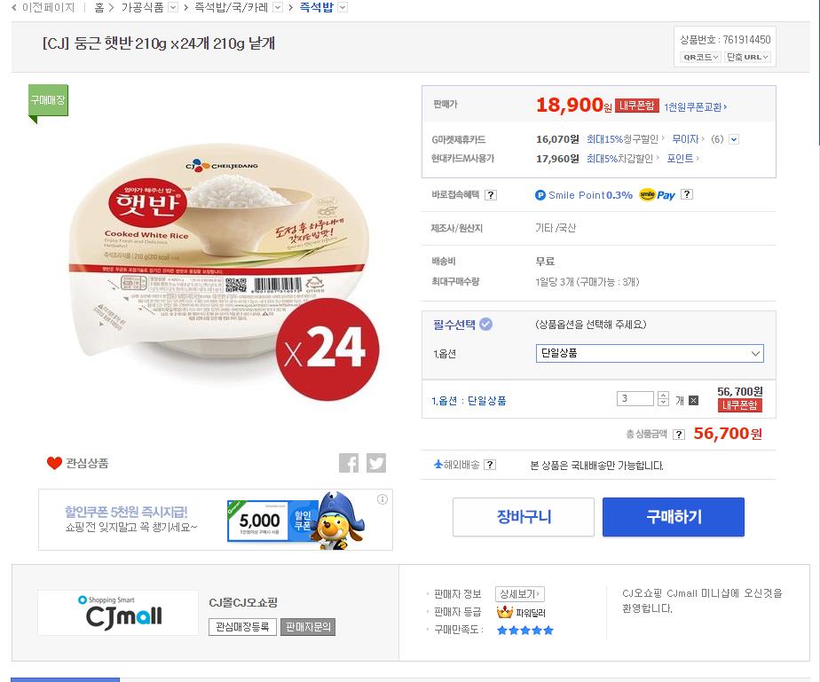The image size is (820, 682).
Task: Share product on Facebook
Action: coord(349,463)
